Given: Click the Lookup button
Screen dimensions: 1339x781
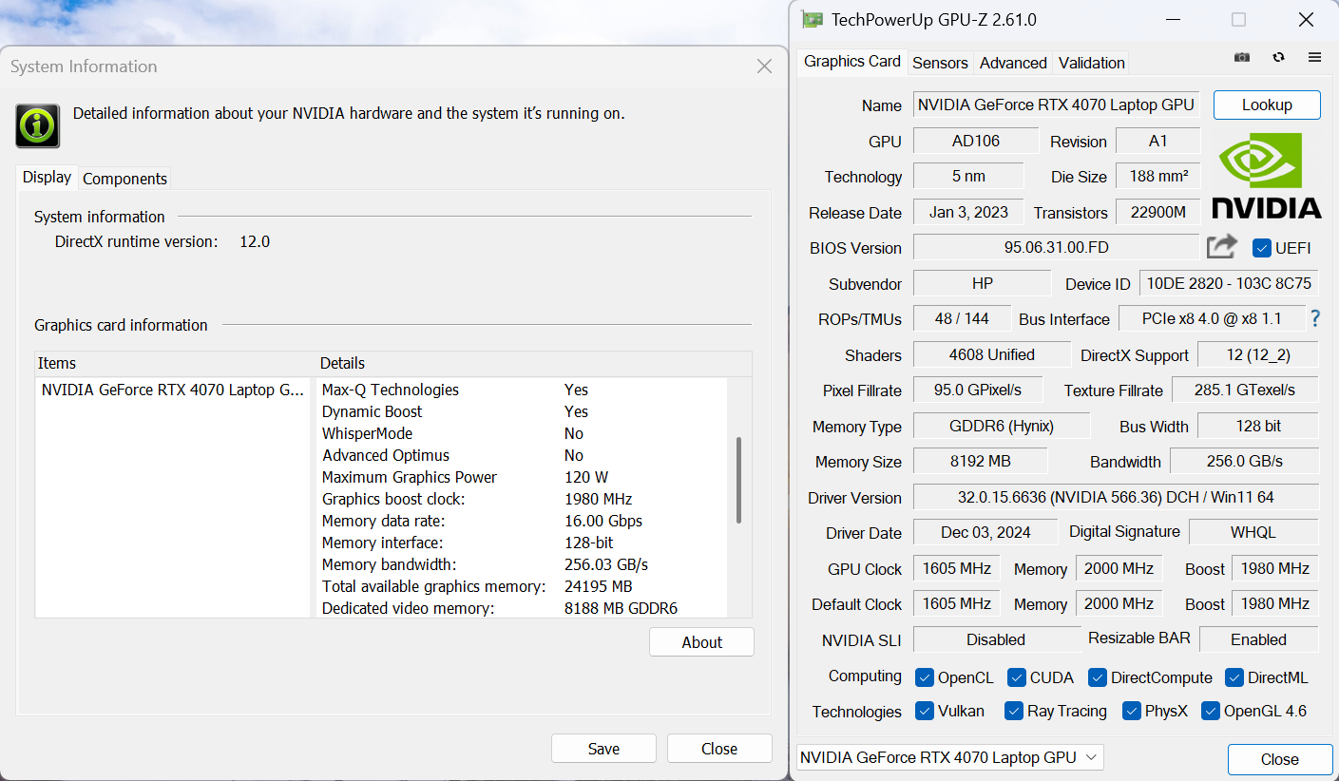Looking at the screenshot, I should click(1267, 105).
